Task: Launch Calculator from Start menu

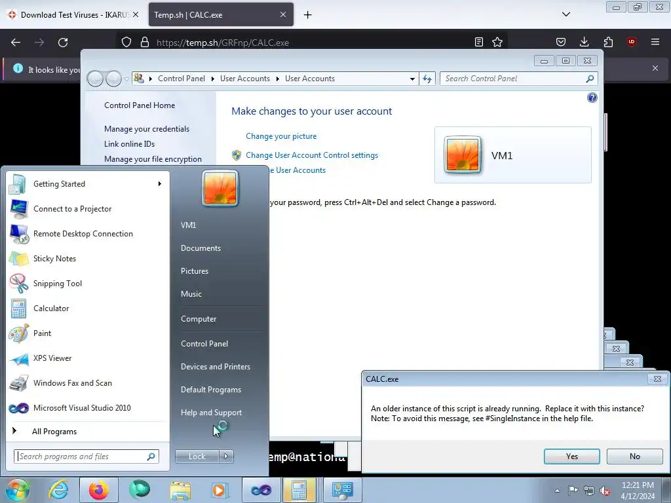Action: pos(88,308)
